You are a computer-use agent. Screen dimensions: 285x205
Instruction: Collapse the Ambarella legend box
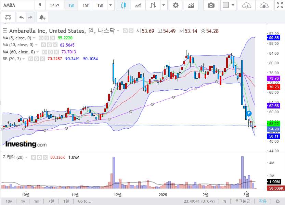pos(5,31)
